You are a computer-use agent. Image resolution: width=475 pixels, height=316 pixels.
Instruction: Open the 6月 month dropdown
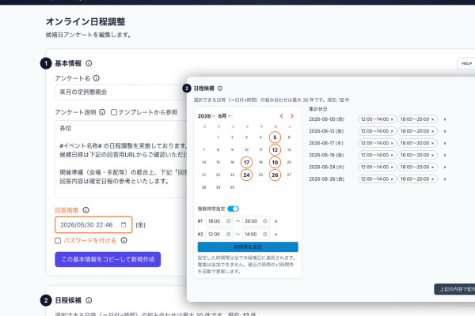[x=225, y=116]
